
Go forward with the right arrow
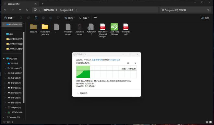coord(13,10)
